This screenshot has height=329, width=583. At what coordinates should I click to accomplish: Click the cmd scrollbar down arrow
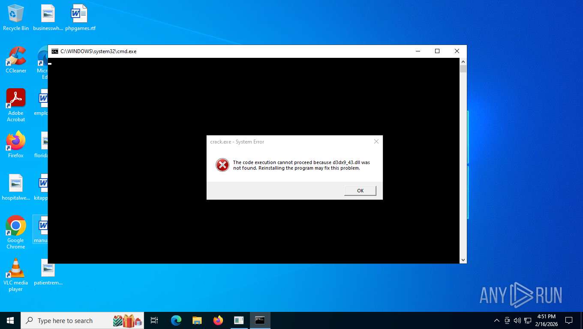coord(463,260)
